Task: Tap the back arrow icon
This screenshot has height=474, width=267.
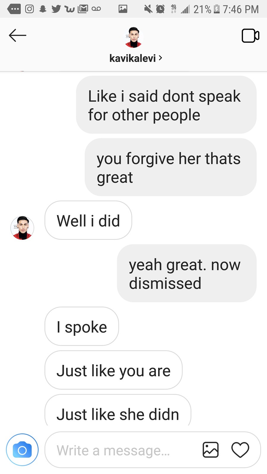Action: pos(18,36)
